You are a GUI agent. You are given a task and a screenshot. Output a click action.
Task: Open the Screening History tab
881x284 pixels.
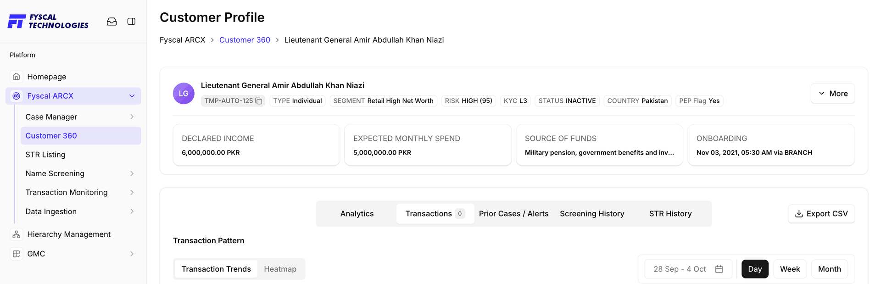592,214
